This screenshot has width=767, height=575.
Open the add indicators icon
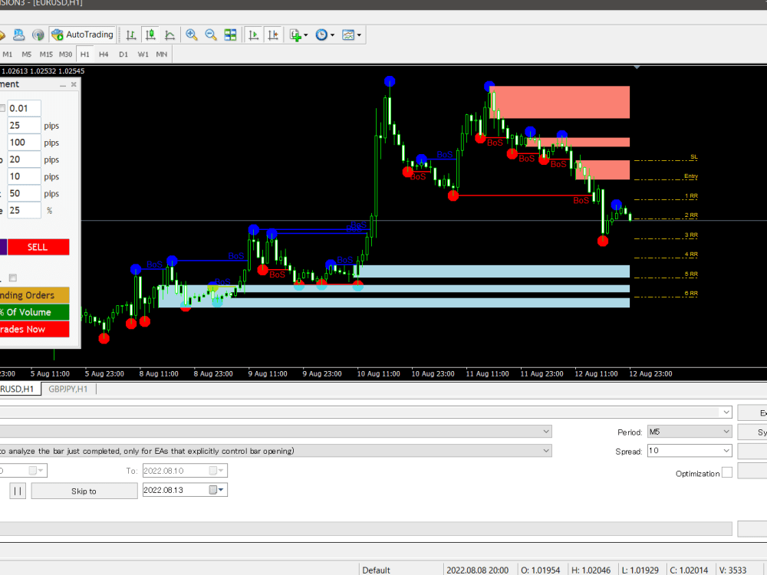pos(295,34)
